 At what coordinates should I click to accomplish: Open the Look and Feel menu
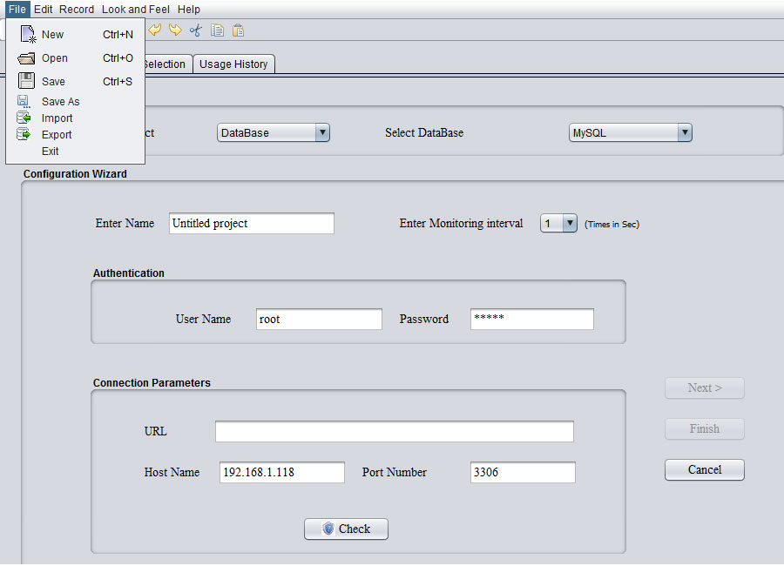[x=135, y=10]
